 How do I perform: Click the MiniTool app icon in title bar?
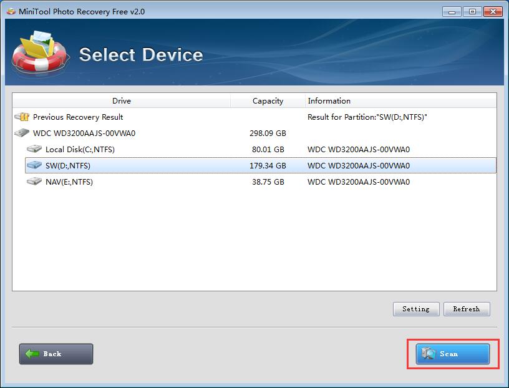[11, 11]
